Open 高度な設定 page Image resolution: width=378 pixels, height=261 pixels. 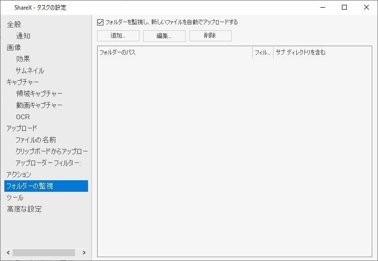25,209
